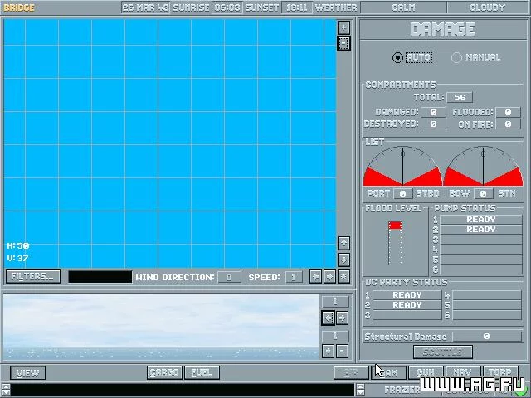The width and height of the screenshot is (531, 398).
Task: Click the Bow/Stn trim gauge
Action: click(483, 166)
